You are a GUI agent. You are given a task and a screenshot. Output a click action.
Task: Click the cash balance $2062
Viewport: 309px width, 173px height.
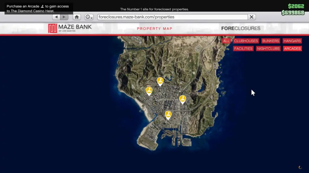coord(296,6)
